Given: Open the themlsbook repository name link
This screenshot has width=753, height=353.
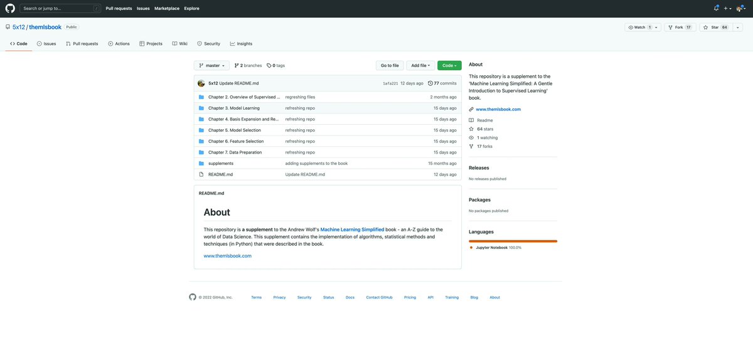Looking at the screenshot, I should (45, 28).
